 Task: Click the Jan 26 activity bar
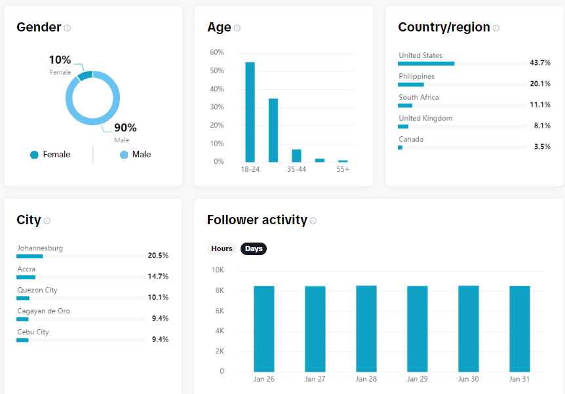(263, 328)
